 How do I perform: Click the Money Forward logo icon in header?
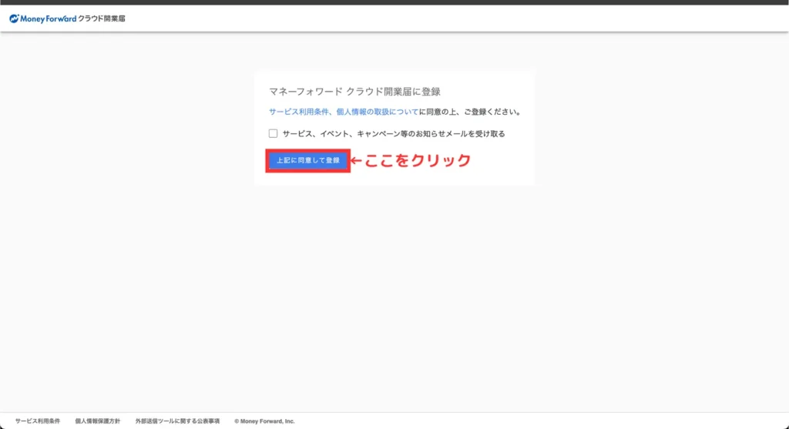(x=14, y=18)
